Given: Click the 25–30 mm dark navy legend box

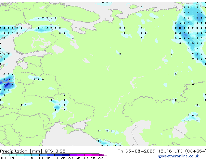Looking at the screenshot, I should (x=66, y=155).
